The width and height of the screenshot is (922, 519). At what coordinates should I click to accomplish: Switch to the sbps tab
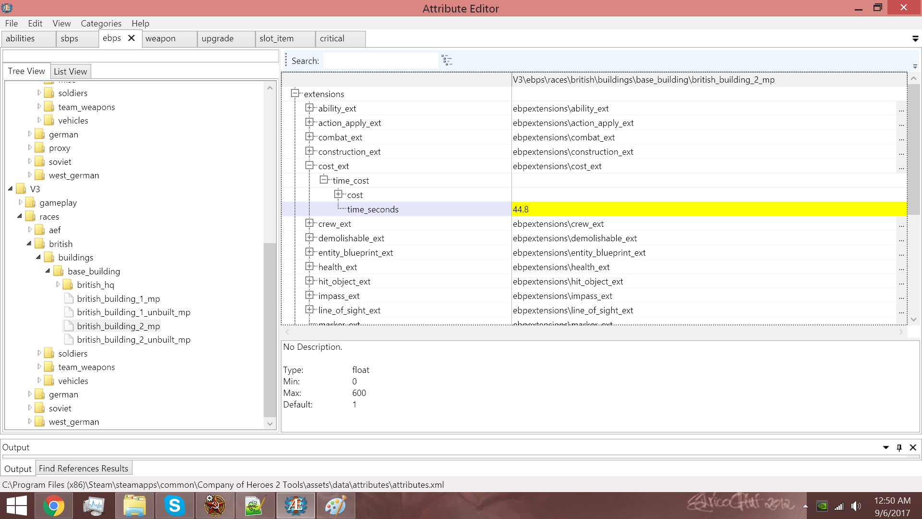(77, 38)
